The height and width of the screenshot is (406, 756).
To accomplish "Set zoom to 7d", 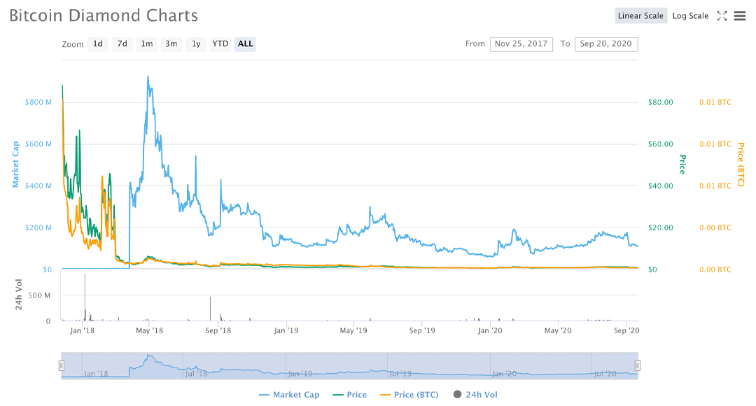I will pos(122,44).
